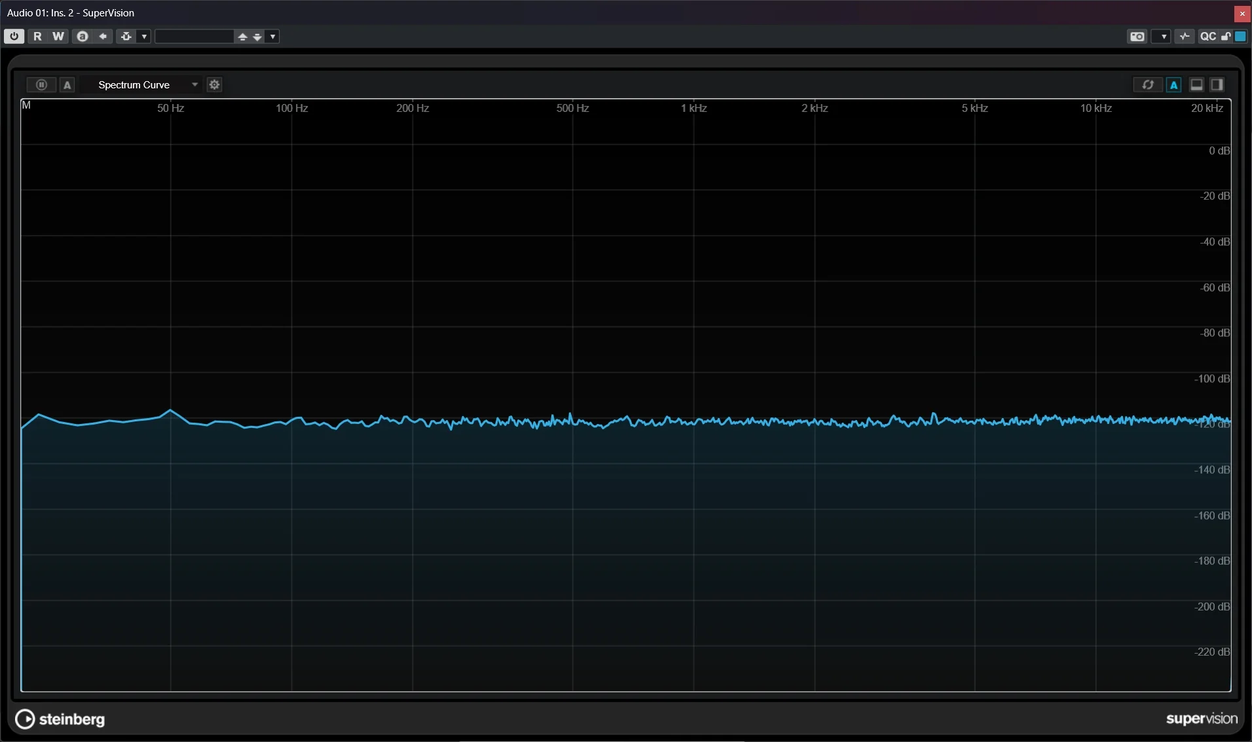The width and height of the screenshot is (1252, 742).
Task: Click the waveform pulse icon
Action: pos(1185,37)
